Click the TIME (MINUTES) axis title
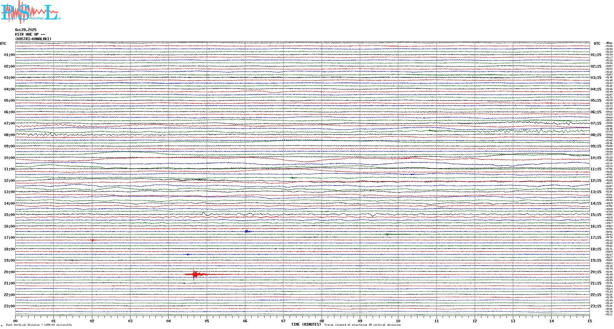 [306, 324]
